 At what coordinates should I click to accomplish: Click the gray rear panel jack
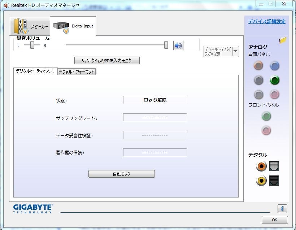(258, 94)
